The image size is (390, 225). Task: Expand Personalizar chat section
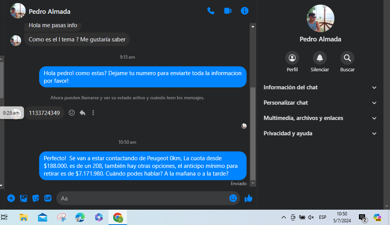pos(320,103)
